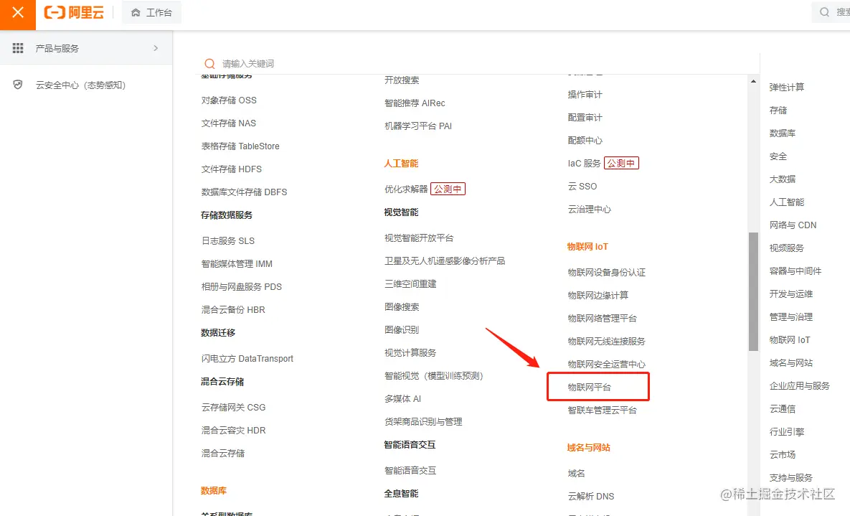Open 混合云备份 HBR
The height and width of the screenshot is (516, 850).
pos(233,310)
